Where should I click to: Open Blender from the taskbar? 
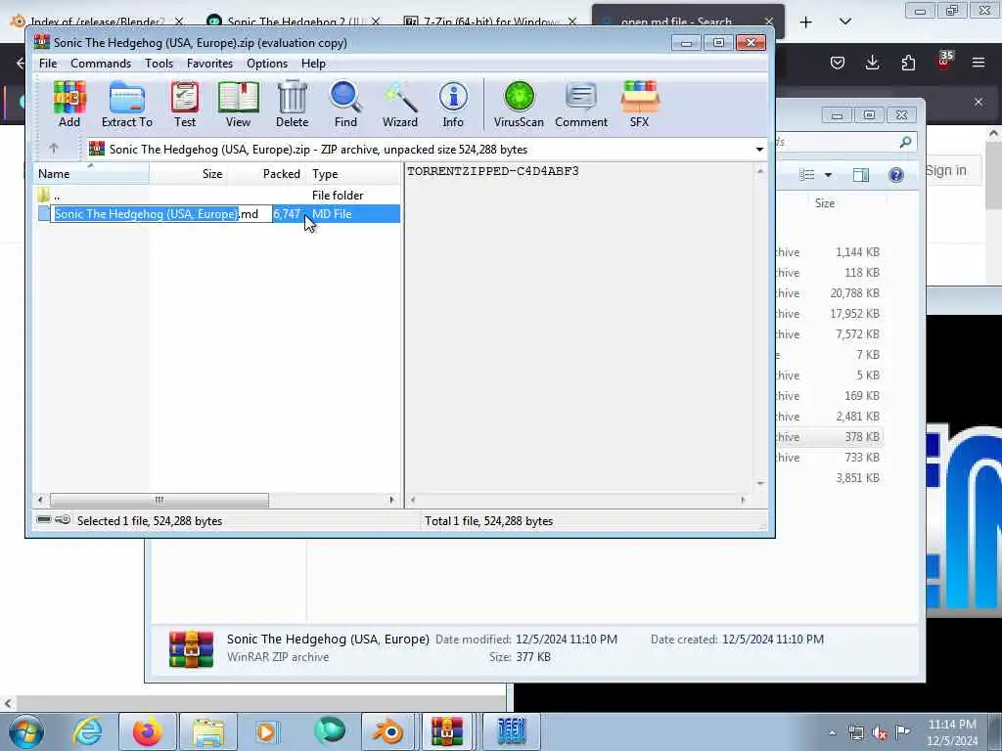(x=387, y=731)
